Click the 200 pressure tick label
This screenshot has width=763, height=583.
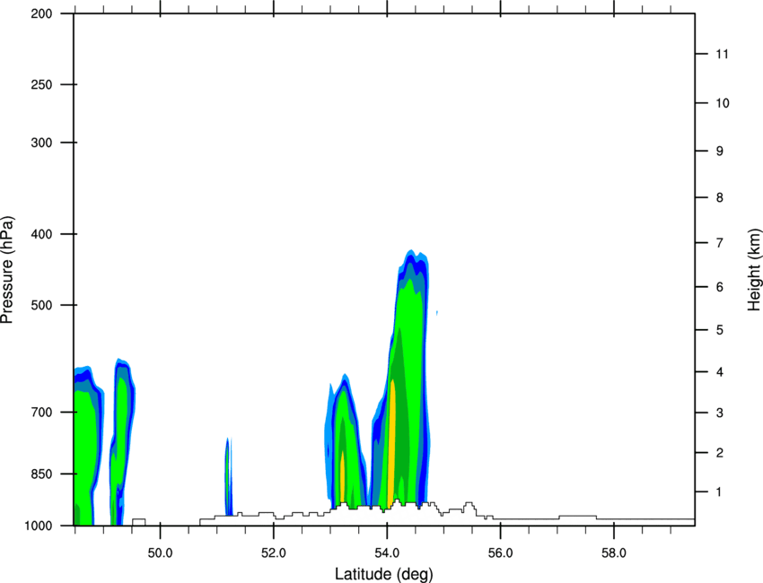pyautogui.click(x=41, y=13)
